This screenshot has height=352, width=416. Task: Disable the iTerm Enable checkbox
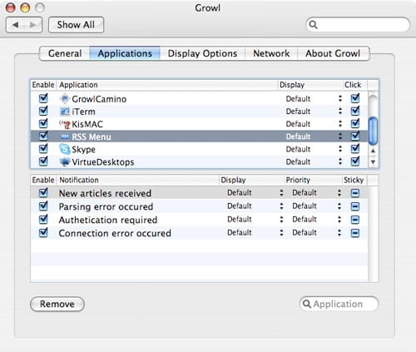pos(43,111)
